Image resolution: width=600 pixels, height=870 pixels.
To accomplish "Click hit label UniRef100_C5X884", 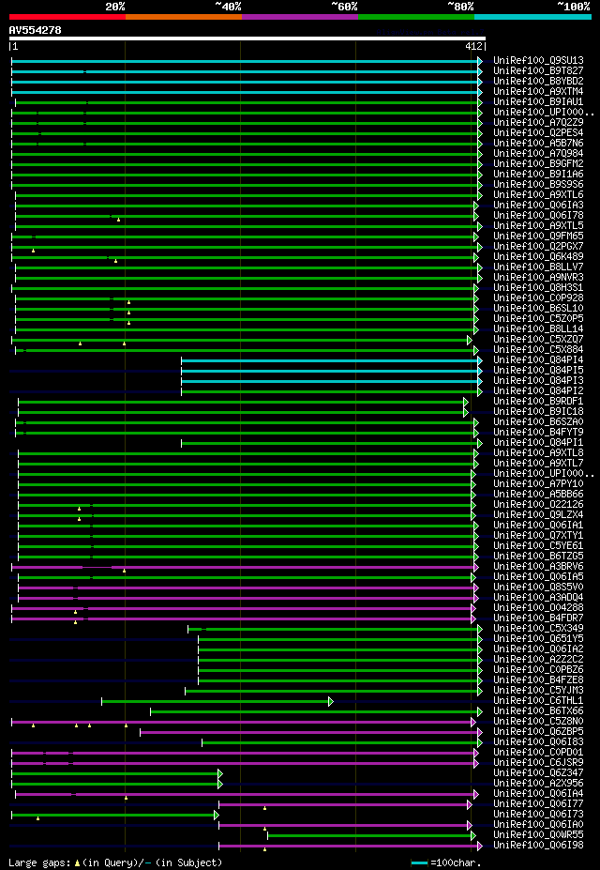I will click(x=538, y=349).
